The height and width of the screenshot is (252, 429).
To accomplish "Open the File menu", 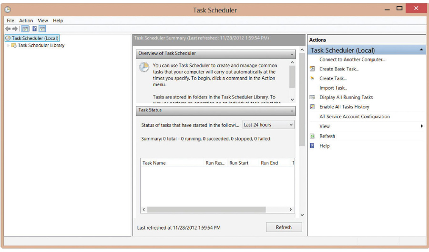I will [x=10, y=20].
